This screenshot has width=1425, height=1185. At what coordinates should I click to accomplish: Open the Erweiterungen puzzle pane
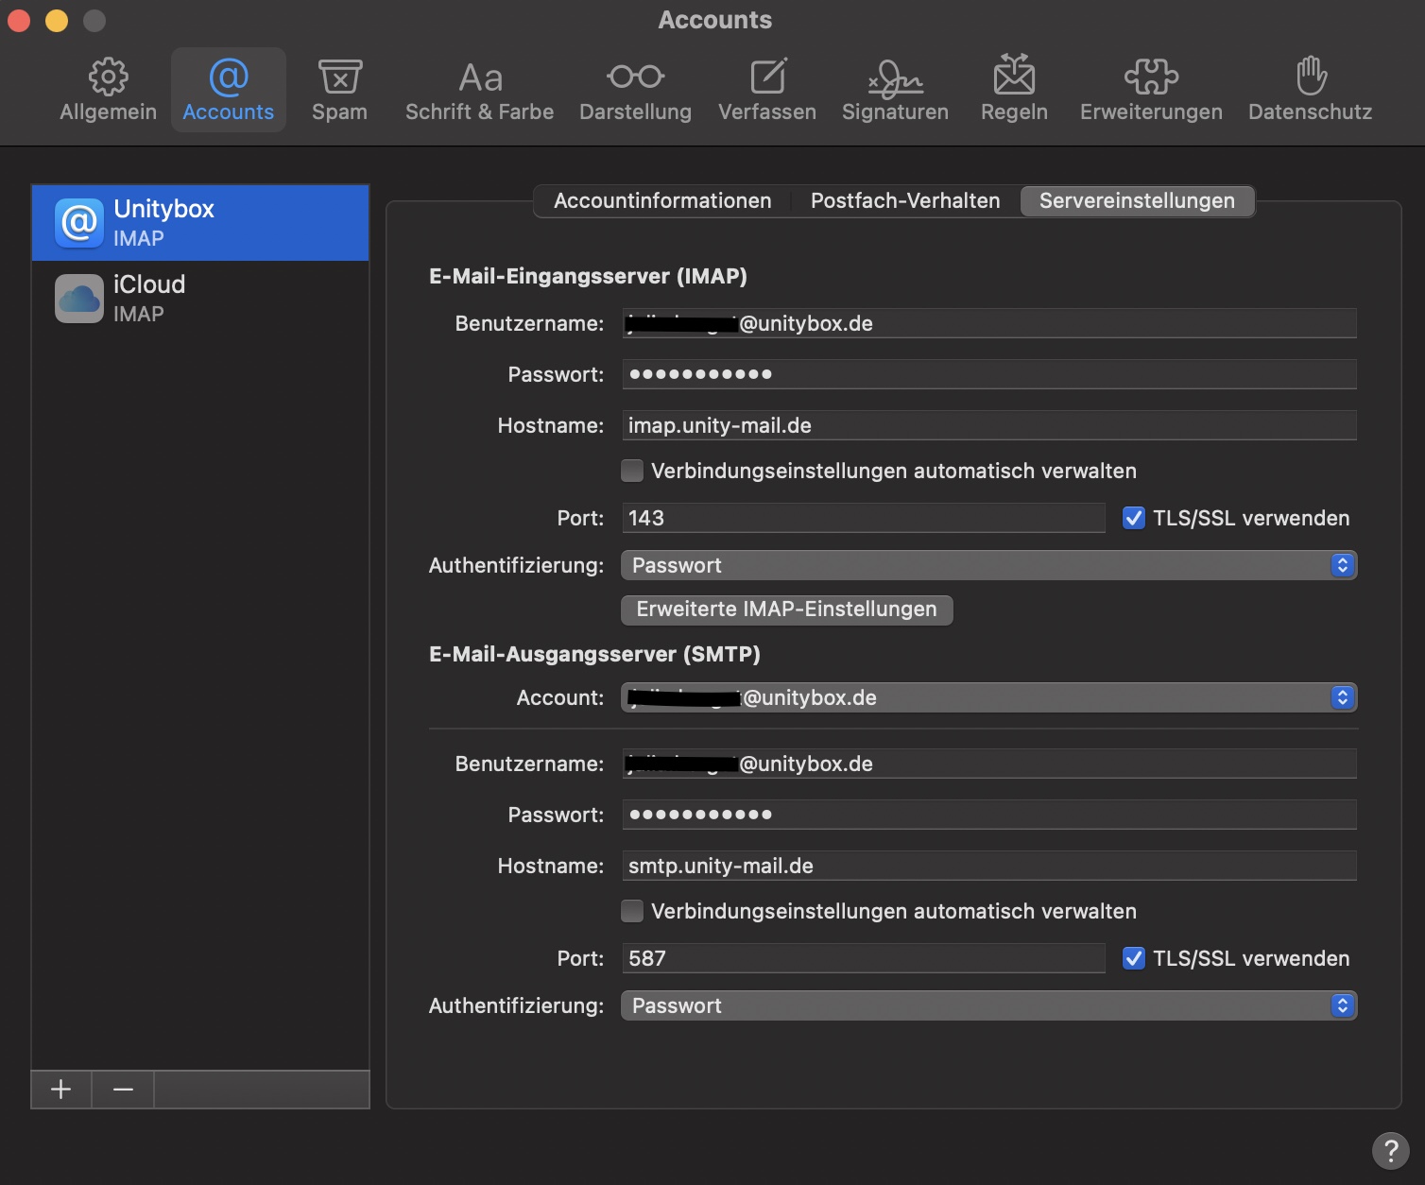[x=1151, y=91]
